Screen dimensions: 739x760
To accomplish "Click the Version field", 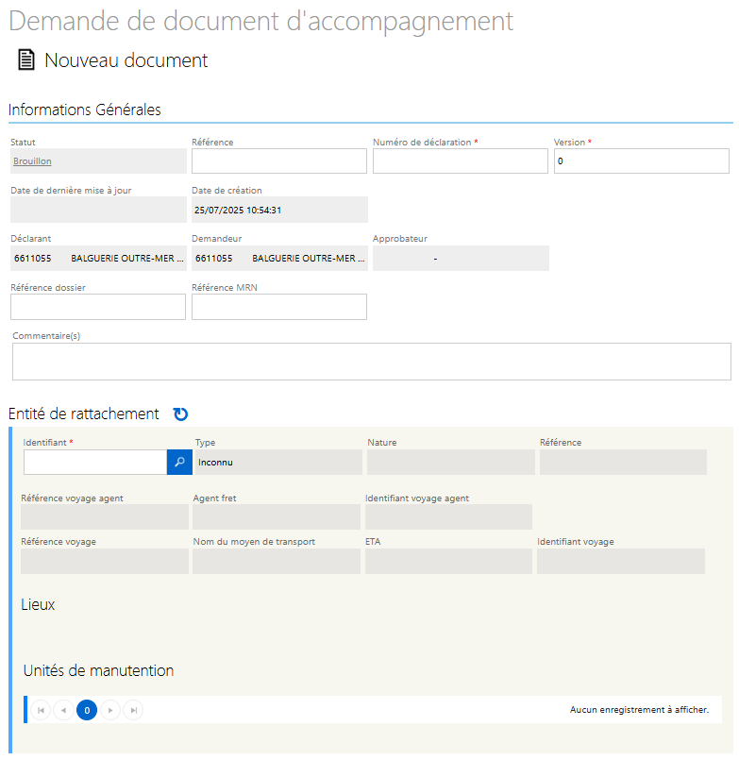I will click(x=641, y=161).
